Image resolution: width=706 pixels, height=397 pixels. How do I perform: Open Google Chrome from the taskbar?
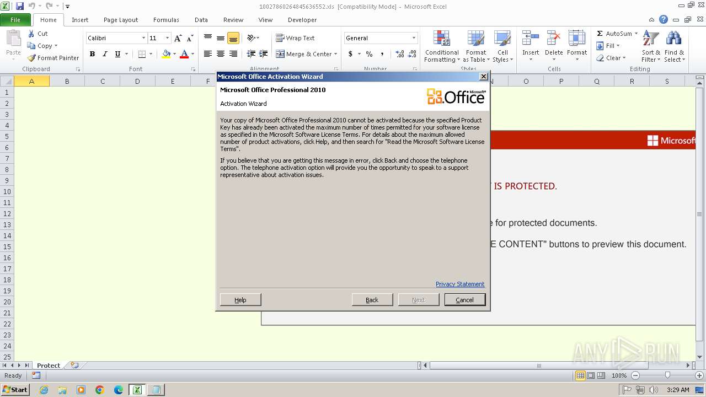coord(100,390)
